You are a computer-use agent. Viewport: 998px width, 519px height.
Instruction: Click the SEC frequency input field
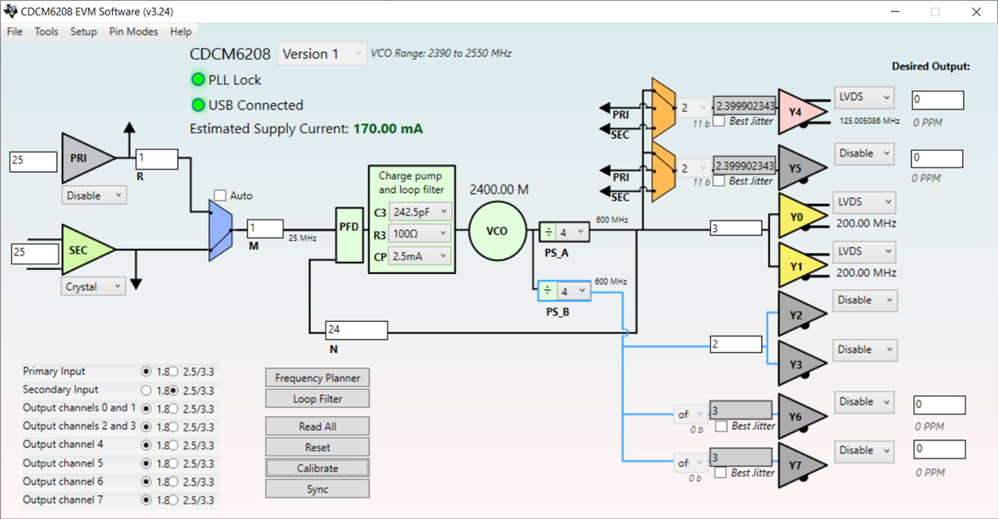35,254
